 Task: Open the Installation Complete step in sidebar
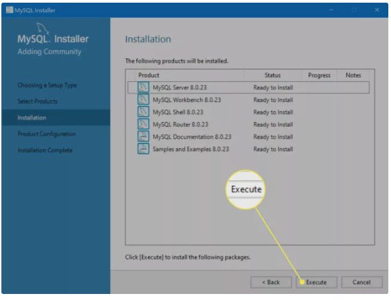45,150
